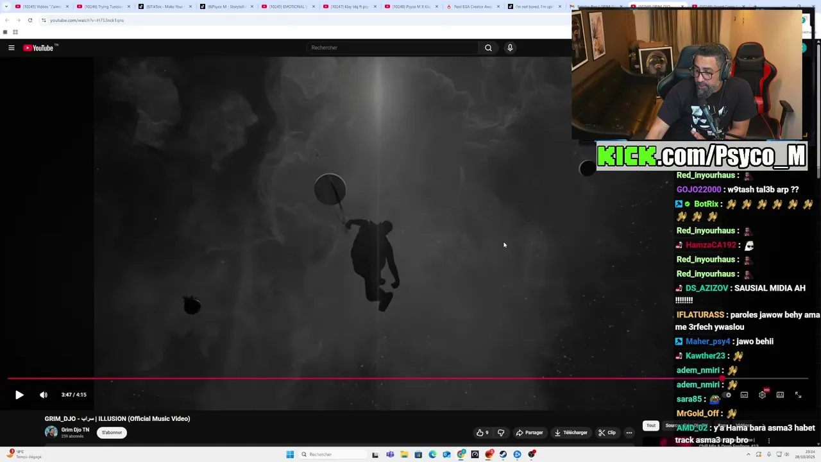The image size is (821, 462).
Task: Open Microsoft Edge from taskbar
Action: [x=432, y=454]
